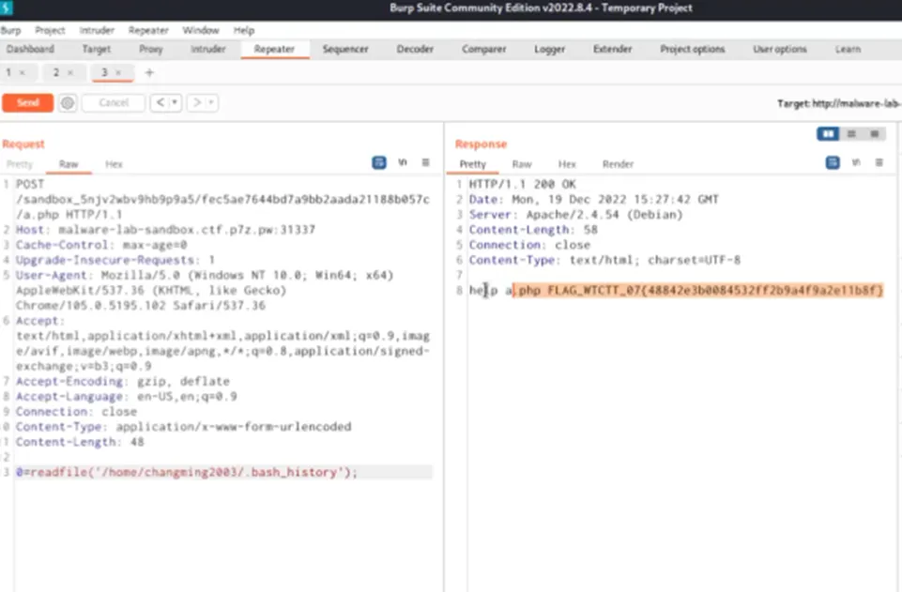Toggle response message wrap icon

click(833, 162)
